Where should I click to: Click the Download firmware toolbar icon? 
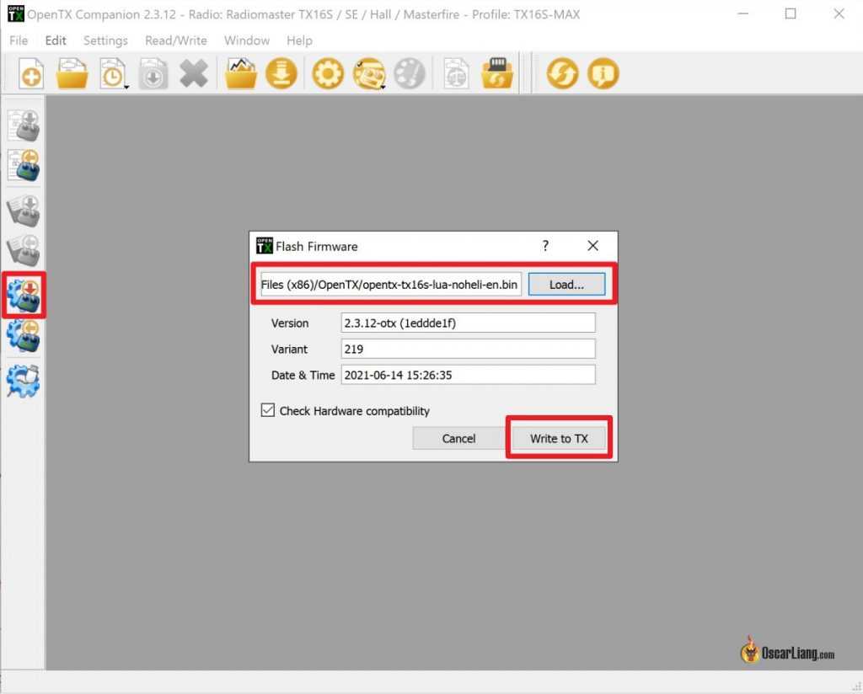pyautogui.click(x=282, y=74)
